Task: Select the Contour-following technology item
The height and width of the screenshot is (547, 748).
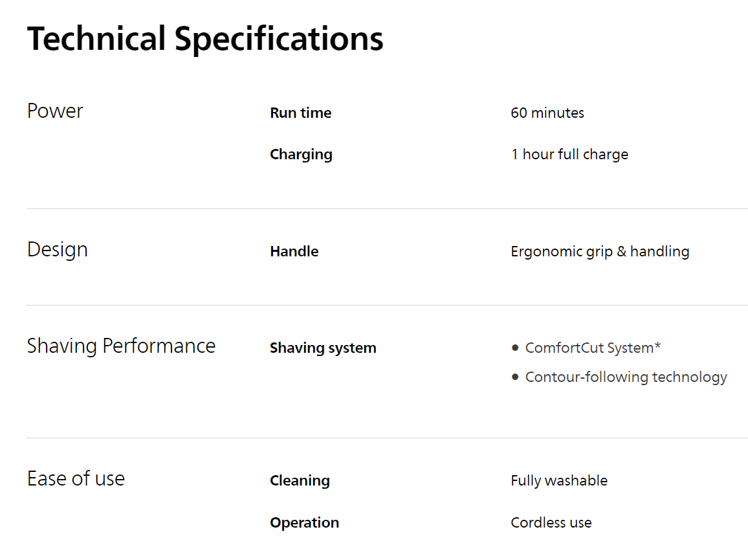Action: pos(626,377)
